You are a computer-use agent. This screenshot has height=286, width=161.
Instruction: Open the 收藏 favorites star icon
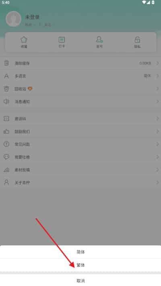[x=24, y=39]
